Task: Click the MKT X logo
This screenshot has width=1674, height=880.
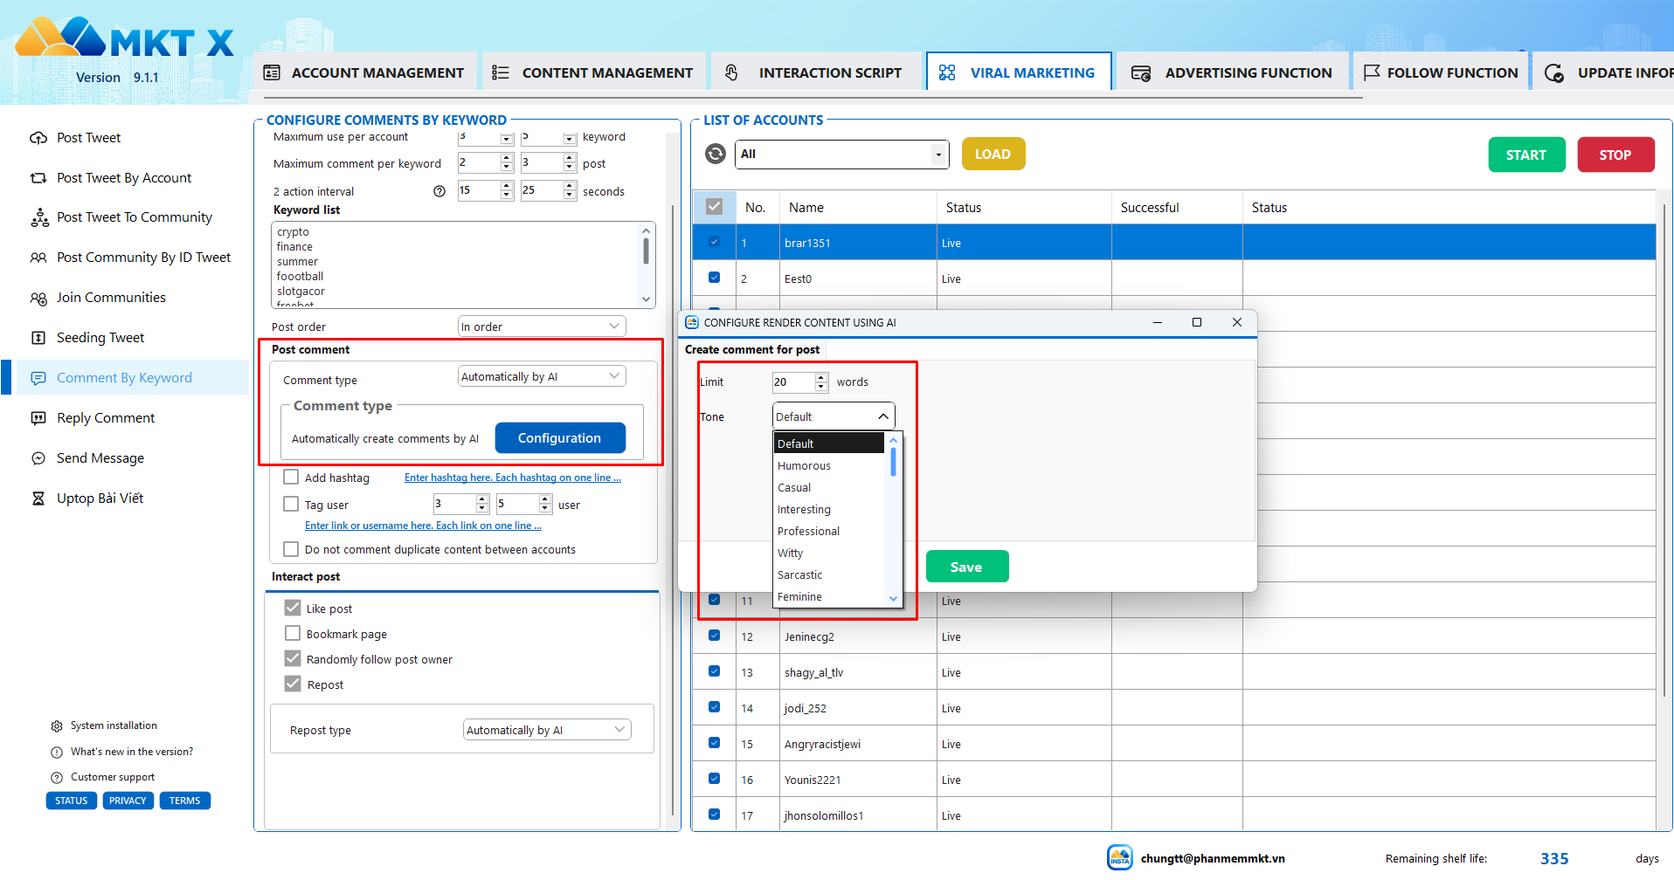Action: point(125,39)
